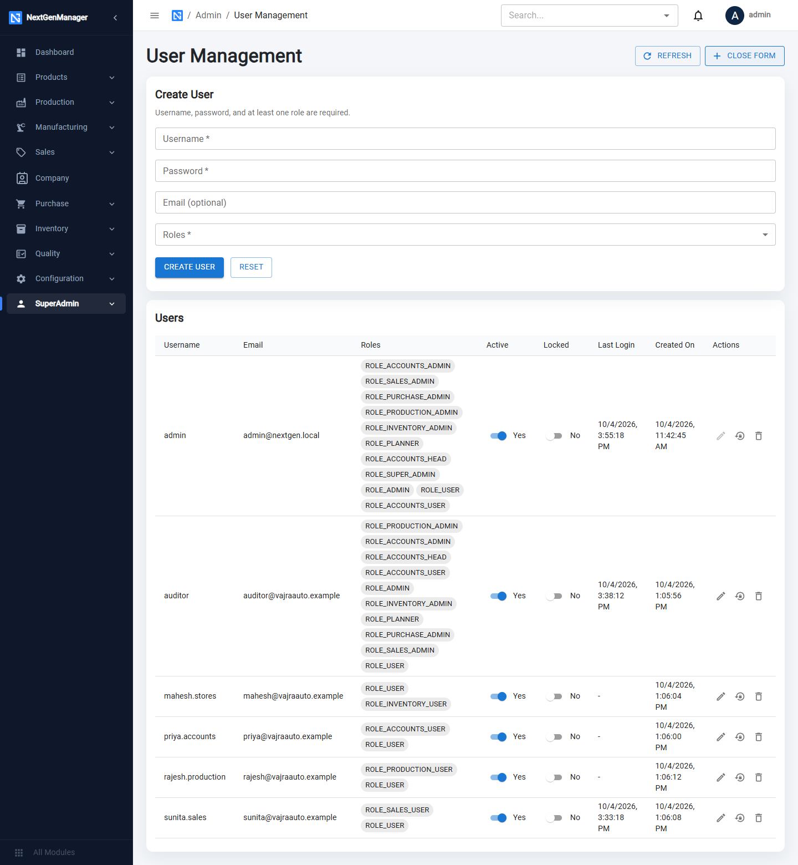This screenshot has width=798, height=865.
Task: Edit the rajesh.production user
Action: [721, 777]
